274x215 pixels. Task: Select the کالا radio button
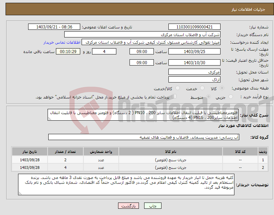tap(222, 88)
